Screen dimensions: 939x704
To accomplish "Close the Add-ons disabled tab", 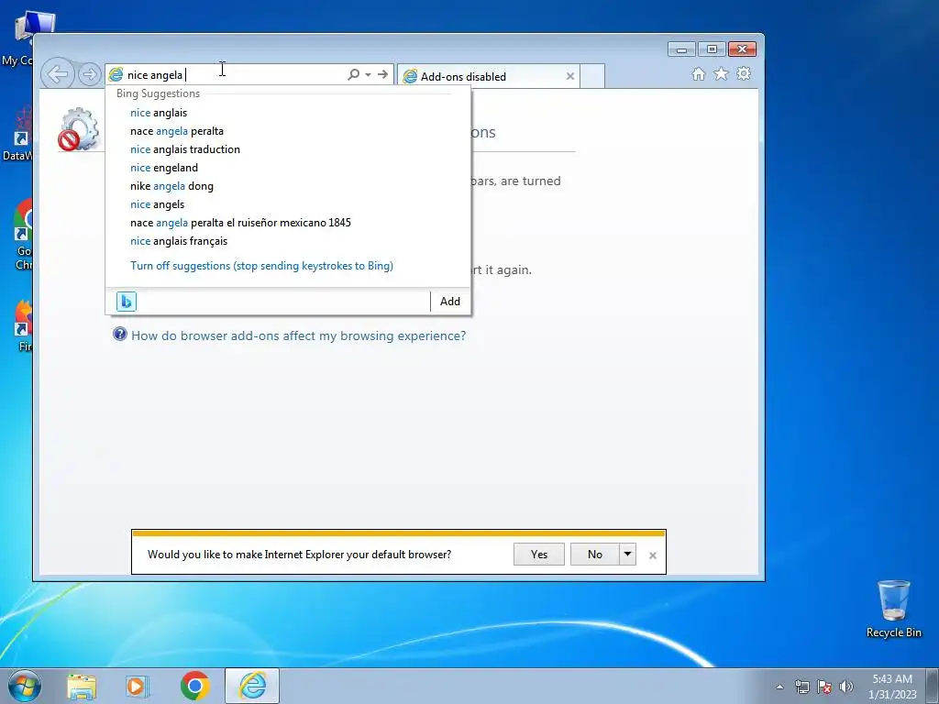I will (x=570, y=76).
